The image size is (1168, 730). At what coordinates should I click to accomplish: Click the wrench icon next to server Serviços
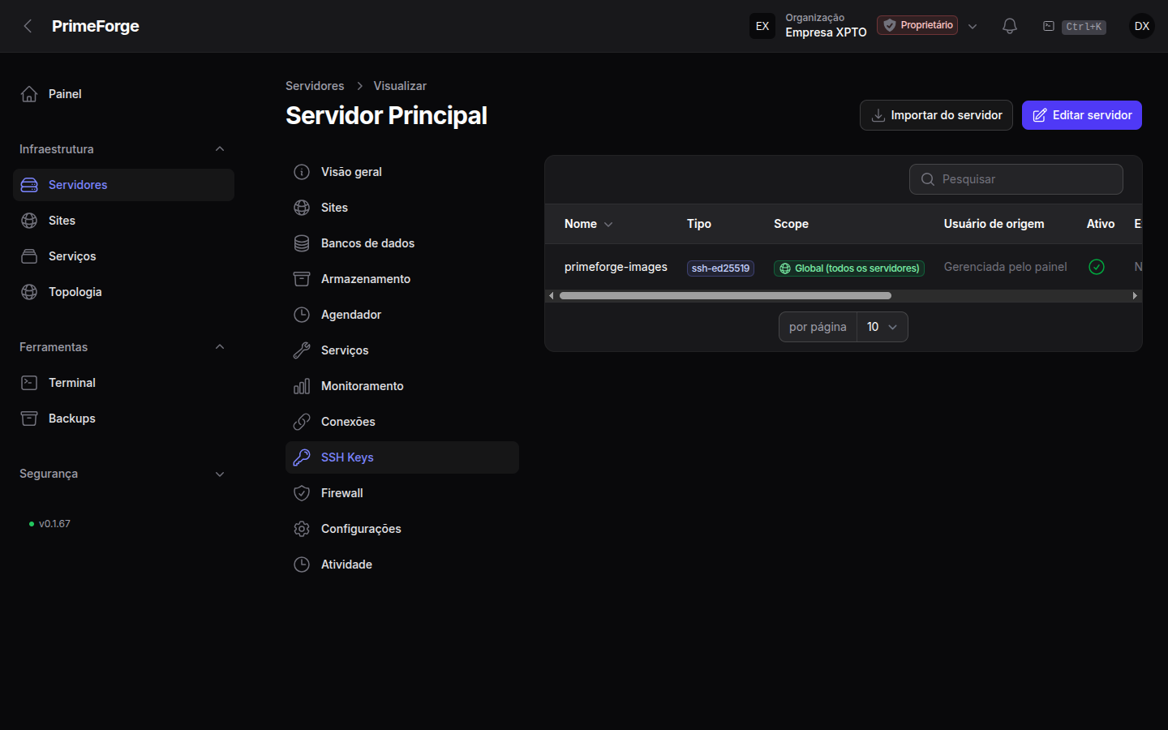coord(302,350)
